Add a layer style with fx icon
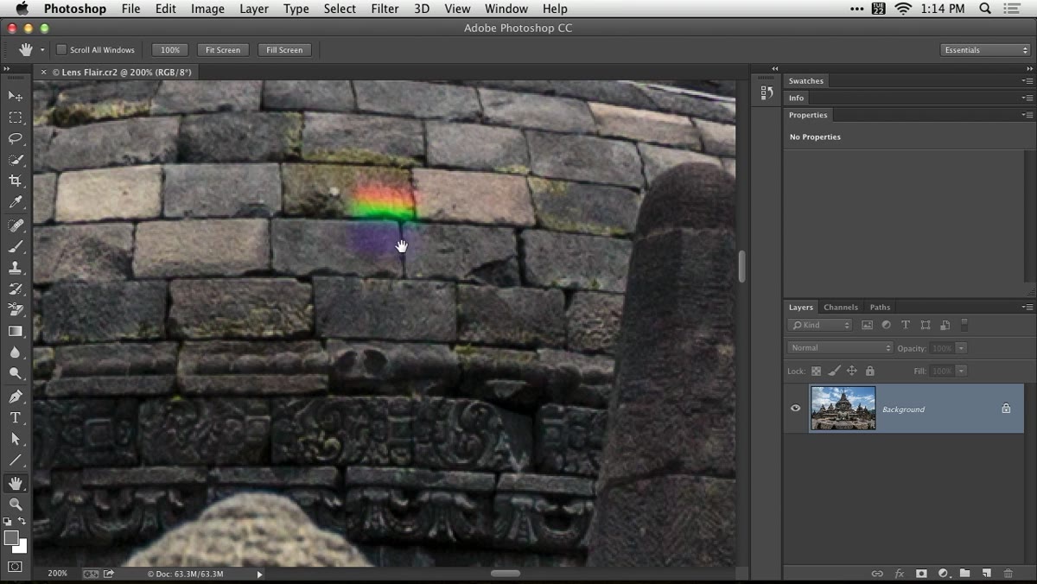 point(900,574)
